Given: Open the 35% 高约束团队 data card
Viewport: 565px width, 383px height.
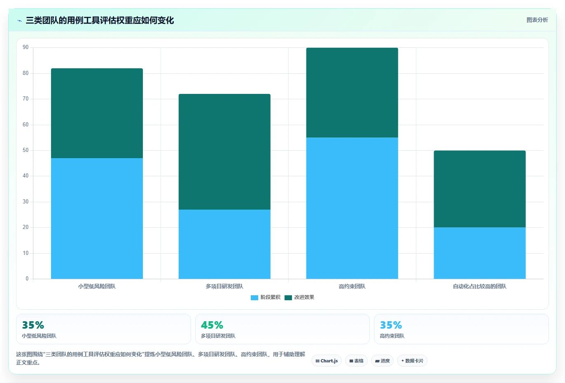Looking at the screenshot, I should tap(461, 329).
